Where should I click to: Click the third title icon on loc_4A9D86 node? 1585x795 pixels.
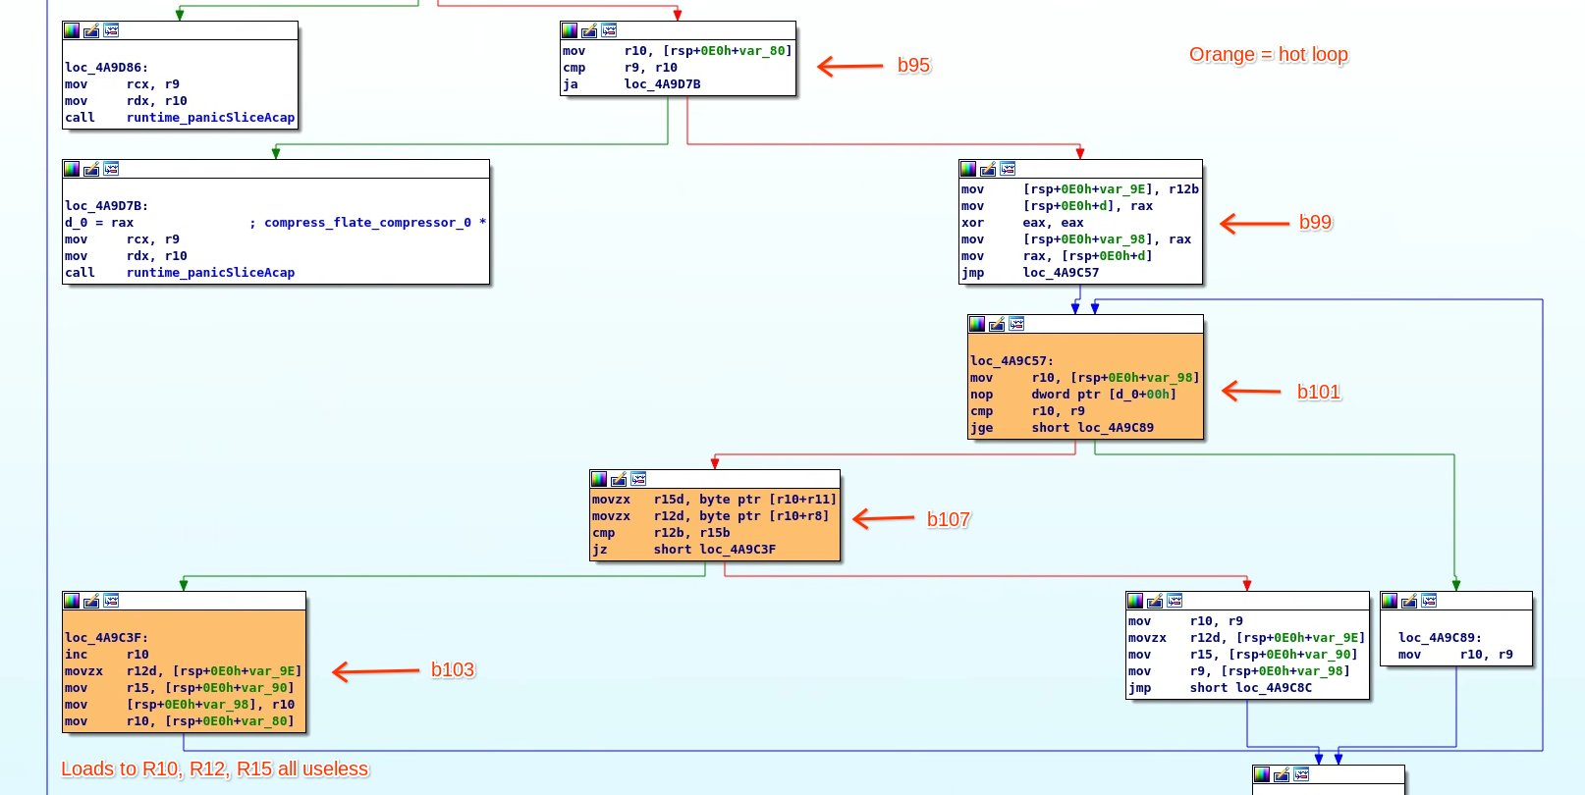click(111, 30)
